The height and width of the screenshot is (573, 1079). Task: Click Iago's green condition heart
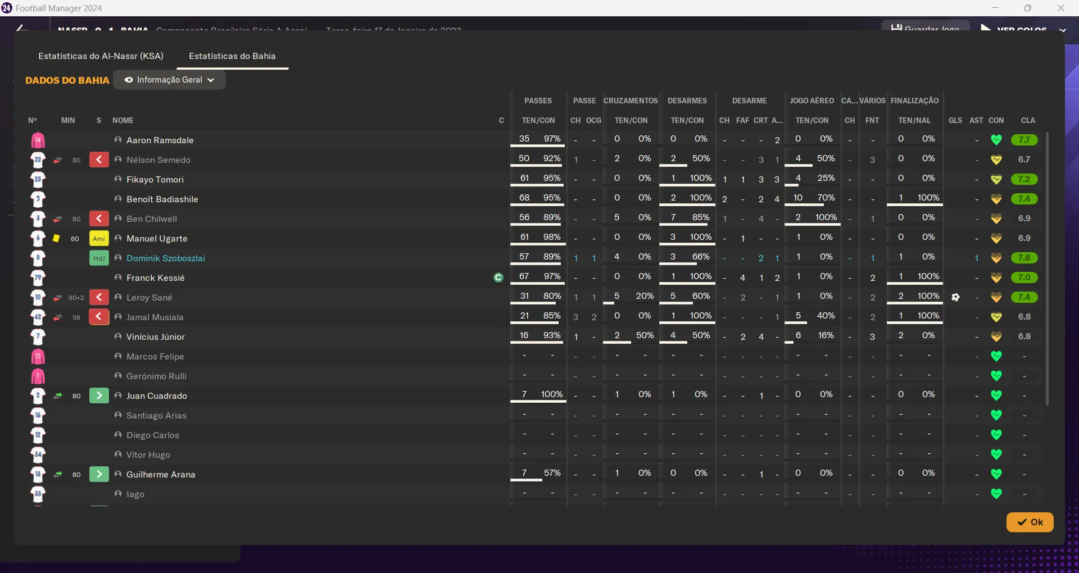click(x=996, y=494)
